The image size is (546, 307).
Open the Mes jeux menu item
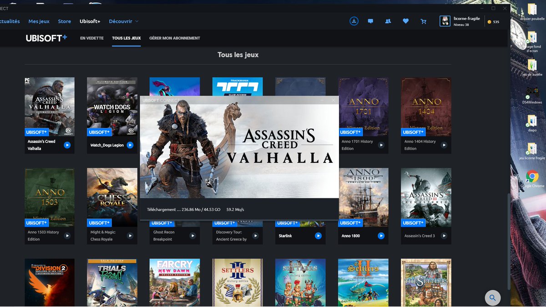[39, 21]
